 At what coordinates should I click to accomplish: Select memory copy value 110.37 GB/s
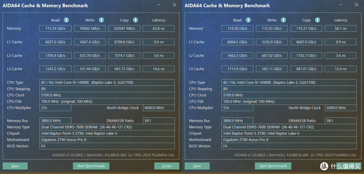pos(306,28)
